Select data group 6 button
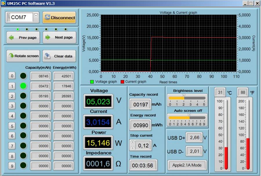This screenshot has width=261, height=176. 12,136
